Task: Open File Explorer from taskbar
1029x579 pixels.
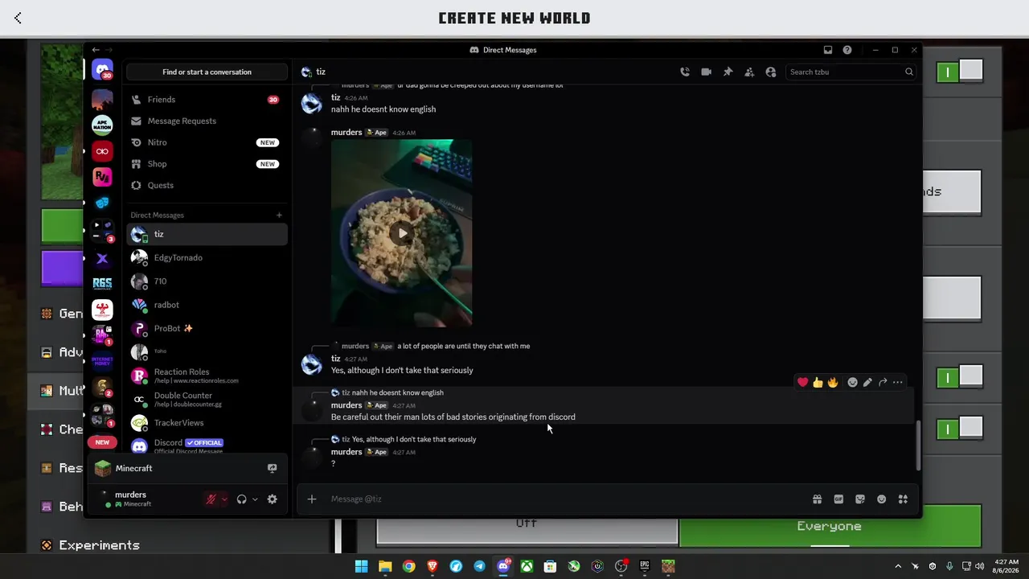Action: coord(385,566)
